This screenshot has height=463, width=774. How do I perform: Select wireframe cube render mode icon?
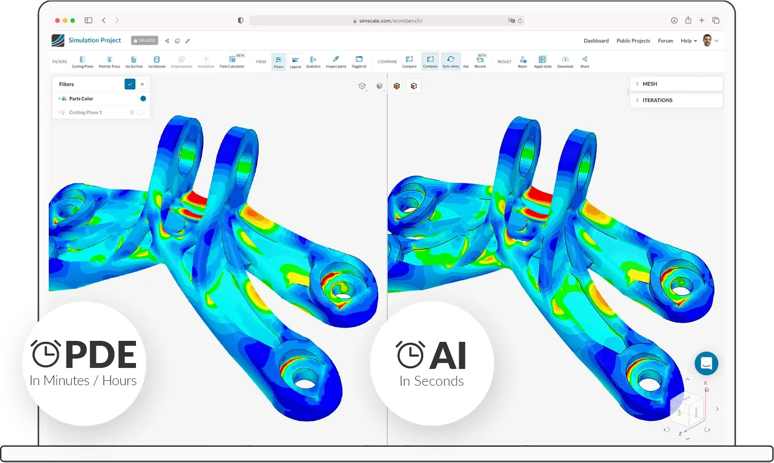pos(362,86)
